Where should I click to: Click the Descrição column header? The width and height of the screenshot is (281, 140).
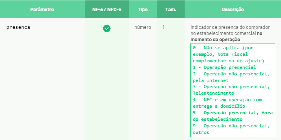tap(232, 10)
